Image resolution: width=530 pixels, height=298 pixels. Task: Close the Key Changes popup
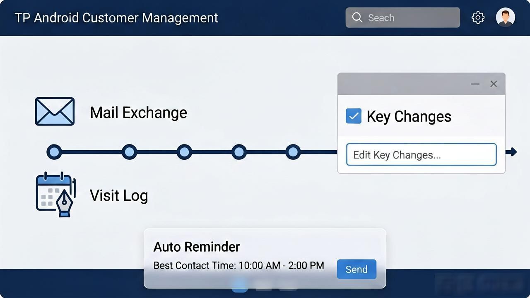pyautogui.click(x=494, y=84)
